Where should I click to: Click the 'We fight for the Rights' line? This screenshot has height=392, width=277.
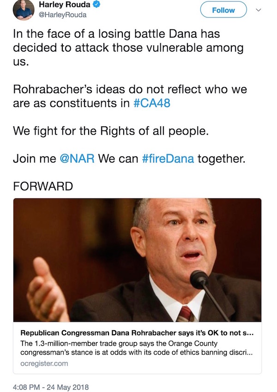coord(111,131)
